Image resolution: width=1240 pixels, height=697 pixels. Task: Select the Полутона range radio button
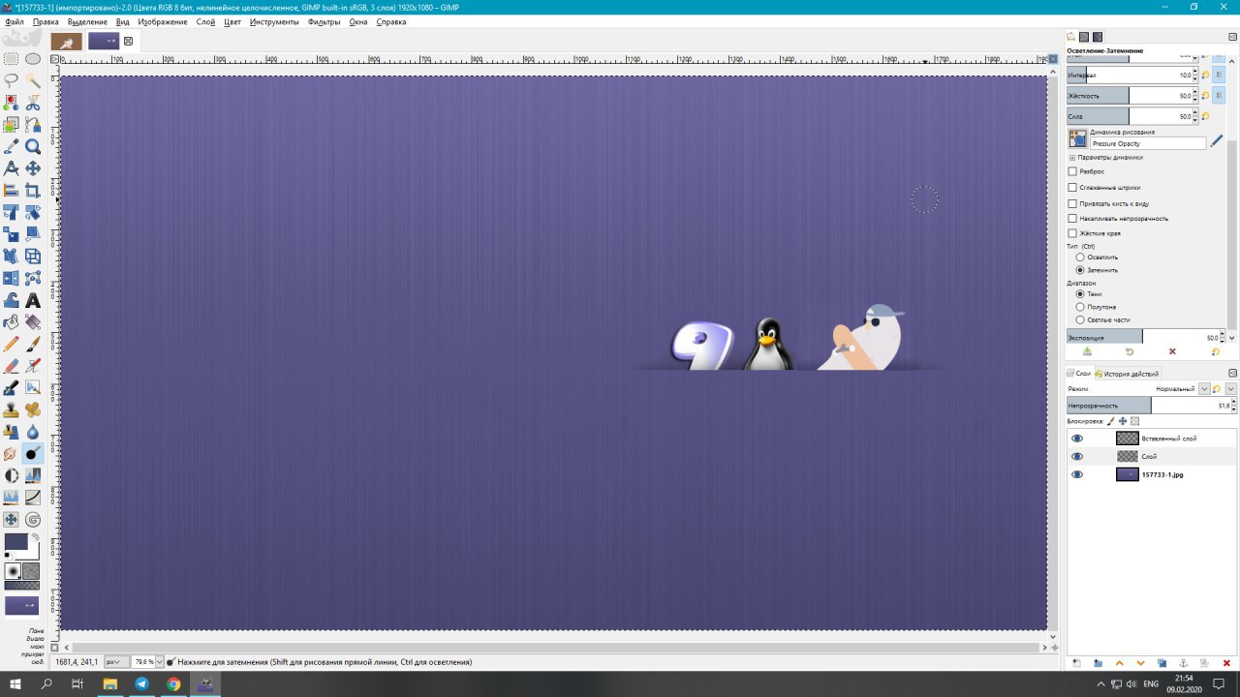1080,307
